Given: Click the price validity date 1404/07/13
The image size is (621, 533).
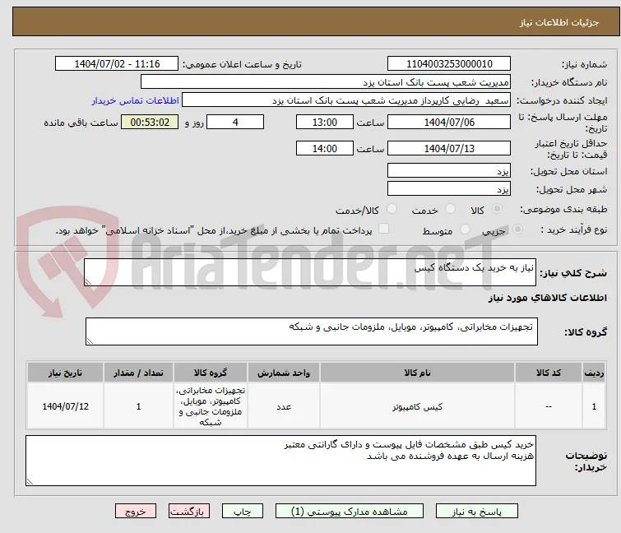Looking at the screenshot, I should point(449,149).
